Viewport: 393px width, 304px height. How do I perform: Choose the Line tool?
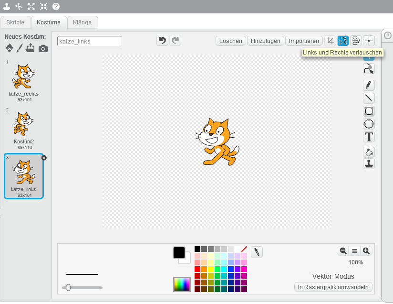(369, 98)
